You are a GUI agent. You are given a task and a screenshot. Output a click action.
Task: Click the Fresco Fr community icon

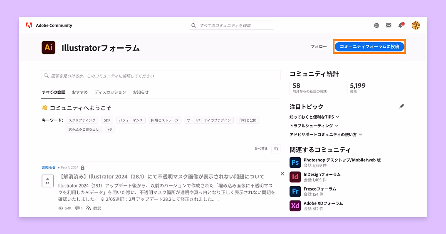tap(295, 191)
